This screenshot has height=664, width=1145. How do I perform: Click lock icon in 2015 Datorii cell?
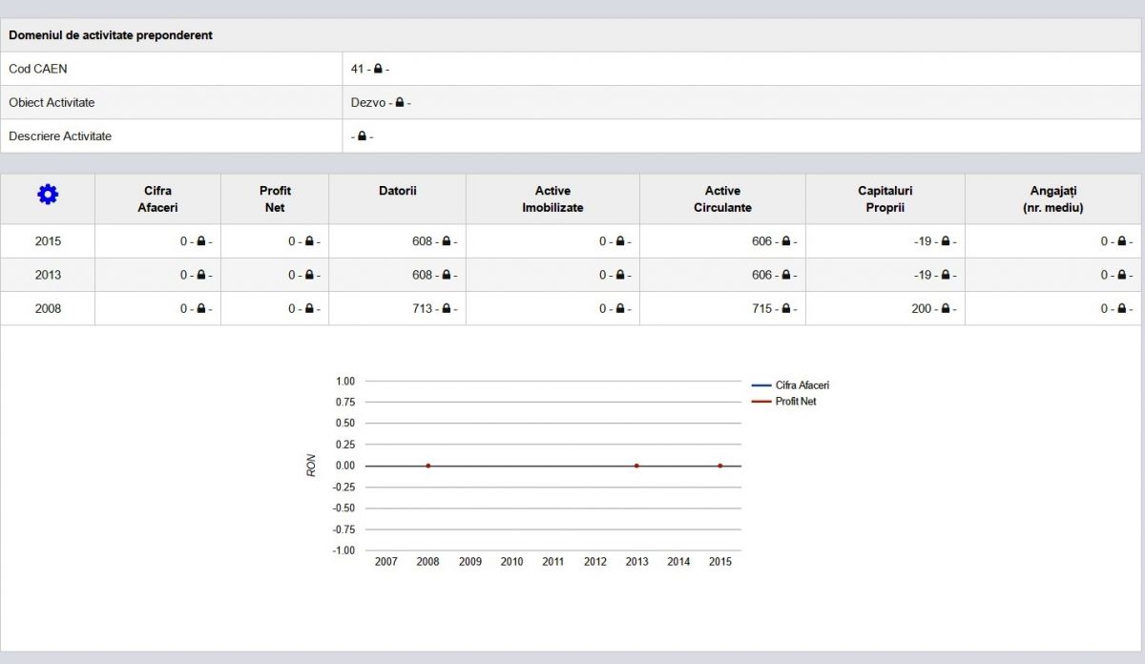tap(446, 241)
